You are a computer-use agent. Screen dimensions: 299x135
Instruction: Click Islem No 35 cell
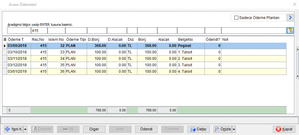[x=56, y=65]
